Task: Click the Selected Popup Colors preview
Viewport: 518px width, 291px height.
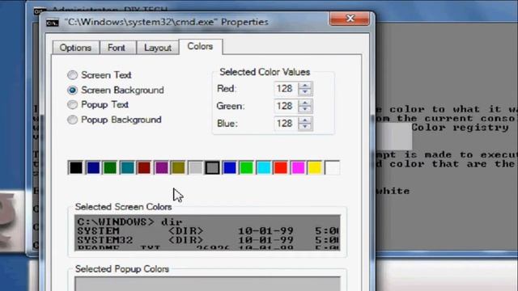Action: [207, 284]
